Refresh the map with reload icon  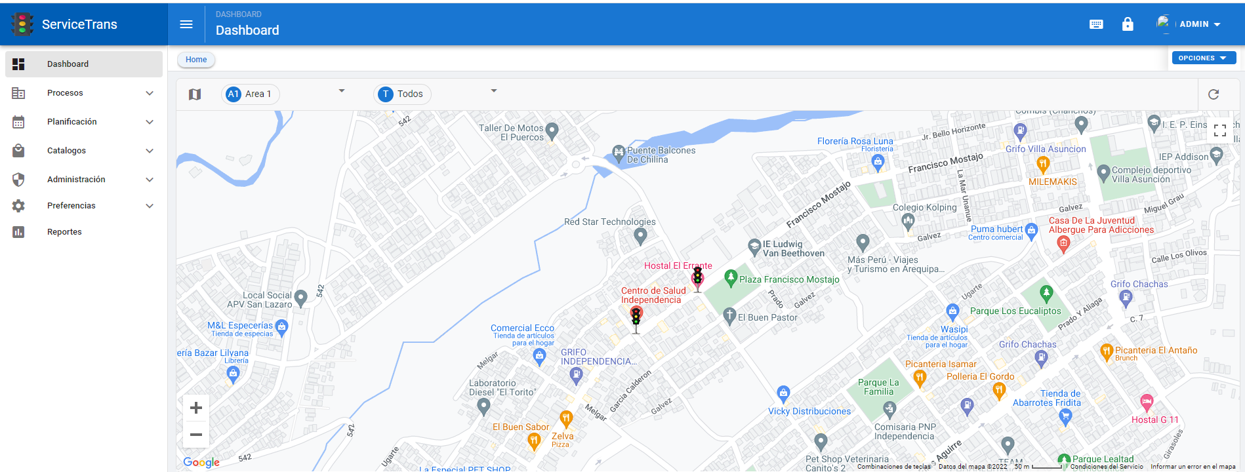1214,94
